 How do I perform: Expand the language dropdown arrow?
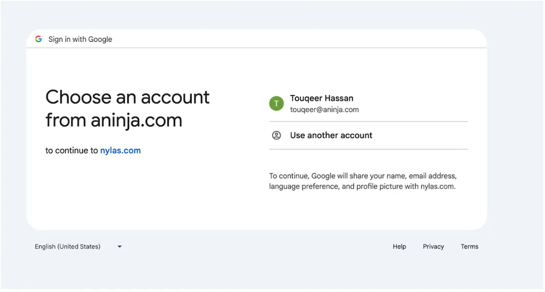tap(120, 247)
